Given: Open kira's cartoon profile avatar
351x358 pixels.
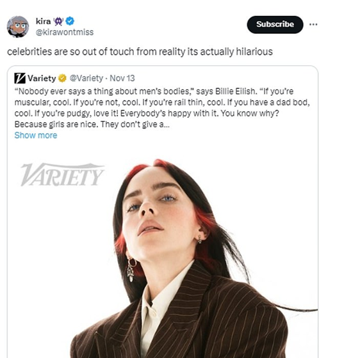Looking at the screenshot, I should 18,26.
